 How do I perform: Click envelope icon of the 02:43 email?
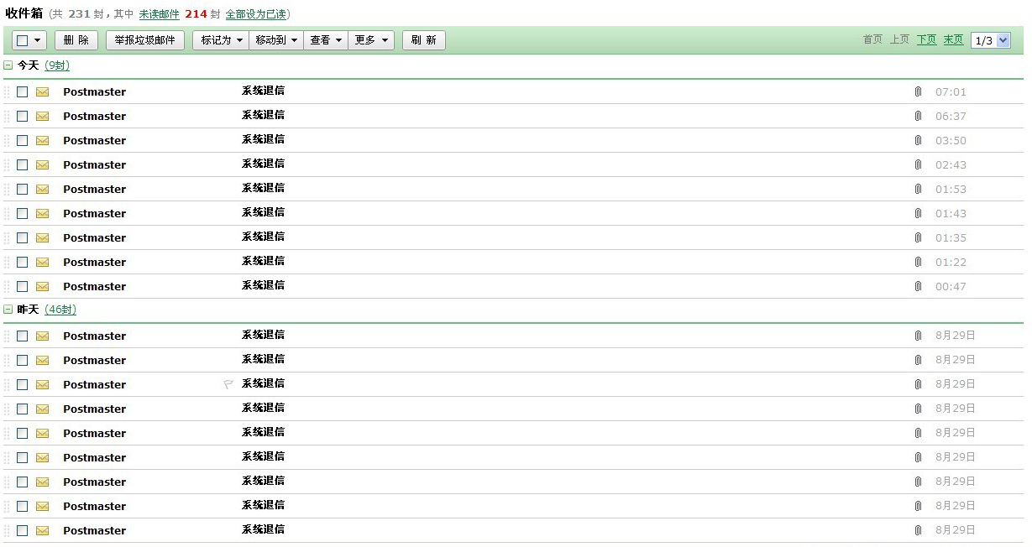click(42, 165)
